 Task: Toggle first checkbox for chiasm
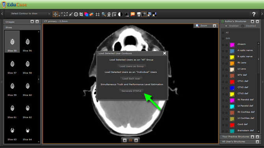coord(223,45)
